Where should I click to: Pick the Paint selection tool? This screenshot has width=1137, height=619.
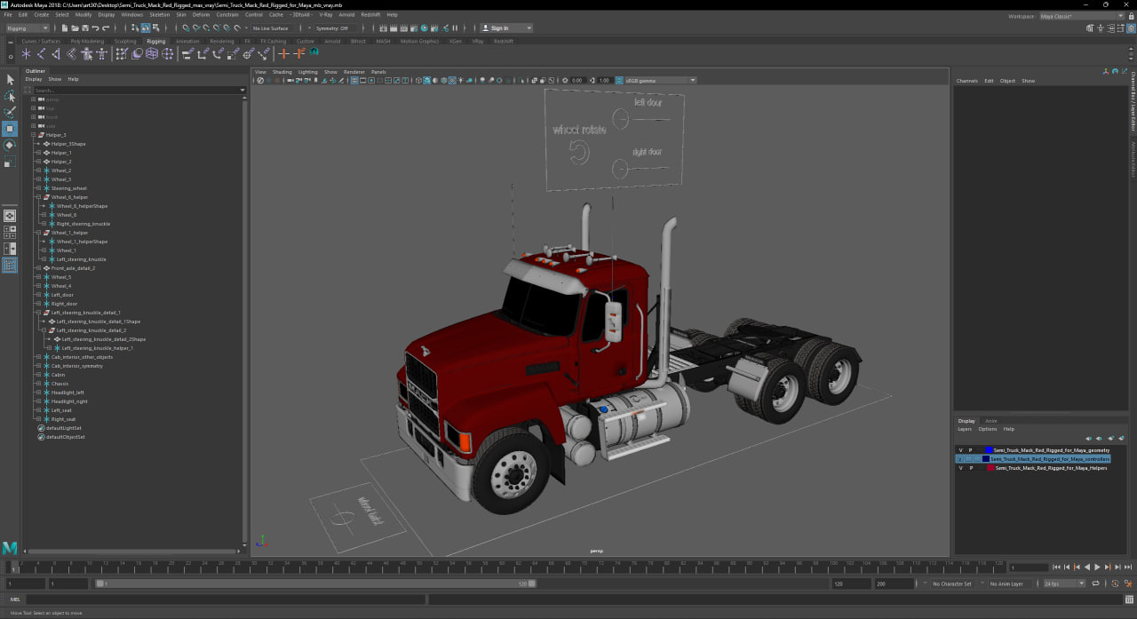[x=10, y=112]
